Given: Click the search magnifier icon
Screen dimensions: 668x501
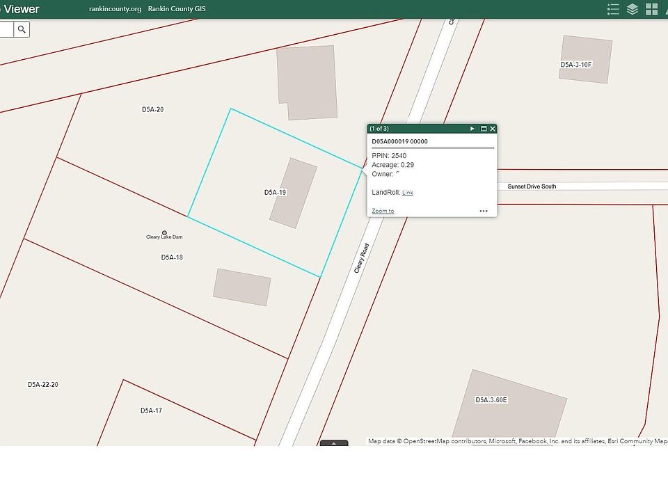Looking at the screenshot, I should pos(22,29).
